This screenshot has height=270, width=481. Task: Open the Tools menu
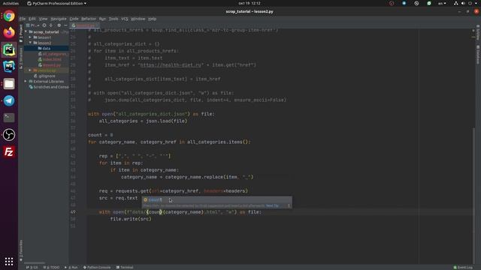point(113,19)
